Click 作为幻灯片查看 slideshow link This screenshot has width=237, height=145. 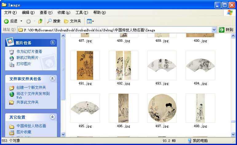[29, 52]
